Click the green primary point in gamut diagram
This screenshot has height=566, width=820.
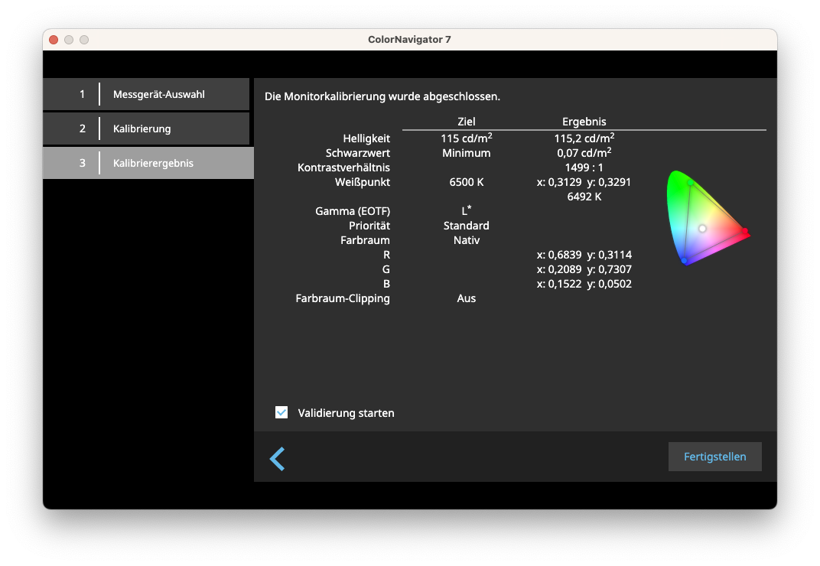[690, 184]
